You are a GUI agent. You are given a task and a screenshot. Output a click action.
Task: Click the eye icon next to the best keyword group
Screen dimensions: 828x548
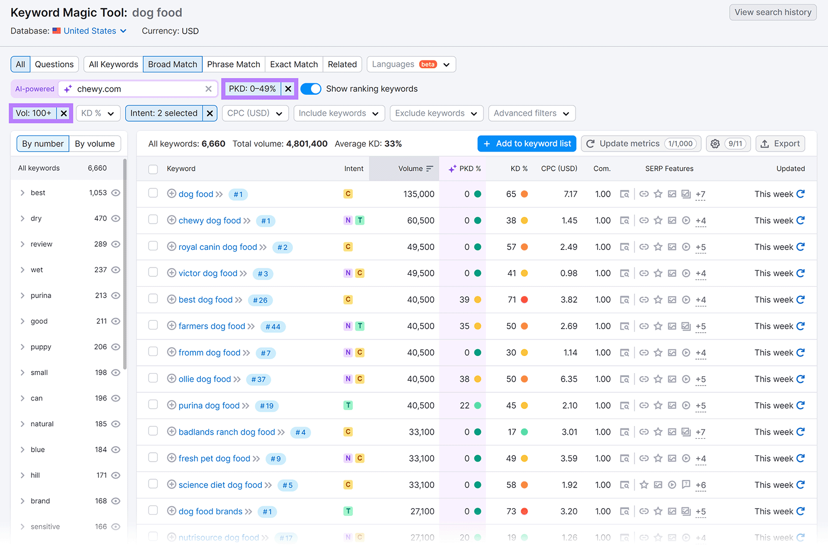(x=116, y=192)
